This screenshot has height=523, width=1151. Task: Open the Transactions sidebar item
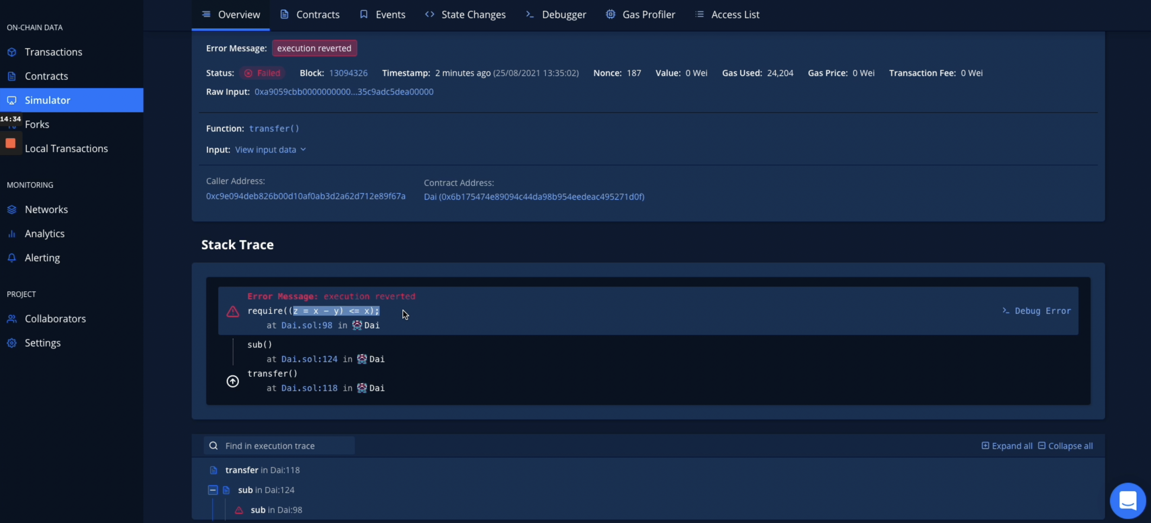click(x=72, y=52)
